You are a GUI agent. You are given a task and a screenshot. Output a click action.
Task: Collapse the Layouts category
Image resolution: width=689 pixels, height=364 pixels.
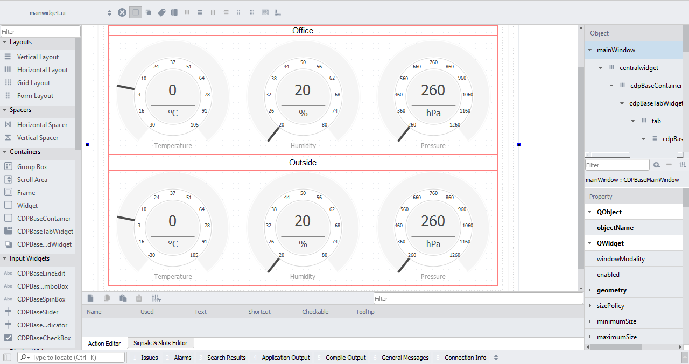4,42
